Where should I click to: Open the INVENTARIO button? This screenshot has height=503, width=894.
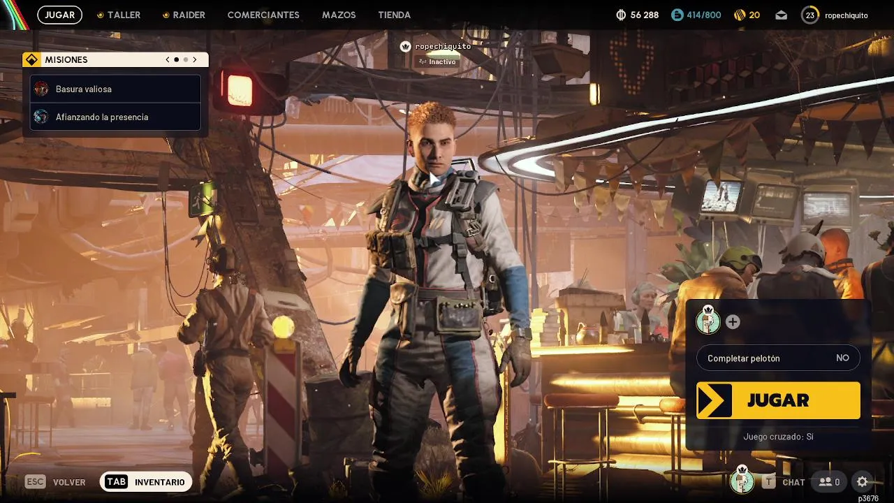pyautogui.click(x=146, y=482)
